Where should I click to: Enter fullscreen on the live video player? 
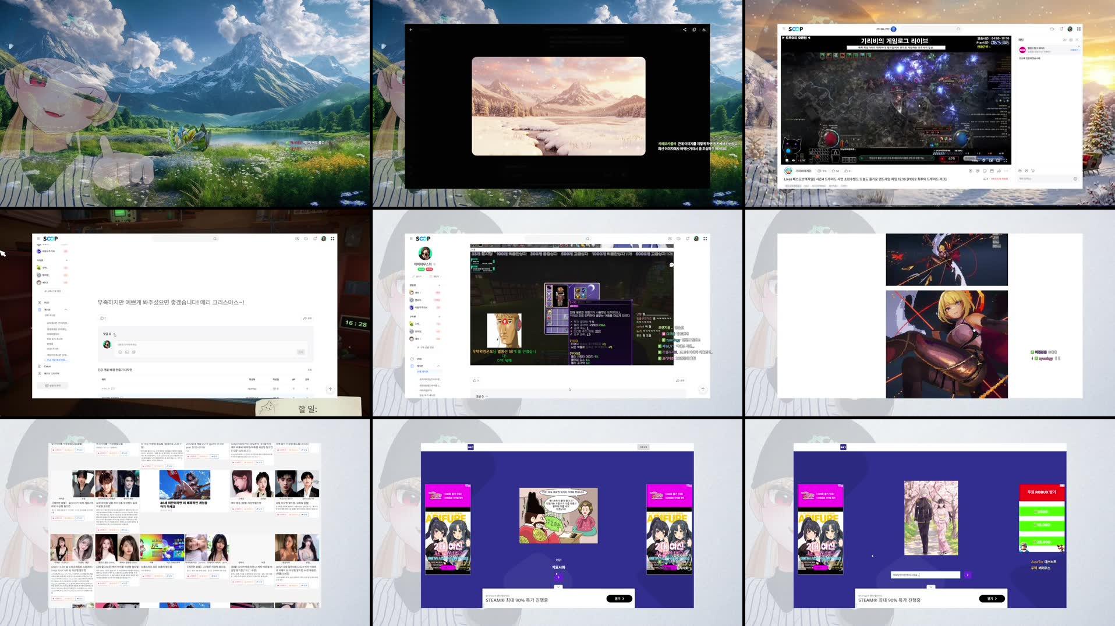(1005, 160)
